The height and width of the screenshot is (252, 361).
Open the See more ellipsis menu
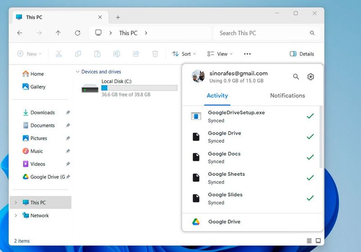click(x=247, y=54)
